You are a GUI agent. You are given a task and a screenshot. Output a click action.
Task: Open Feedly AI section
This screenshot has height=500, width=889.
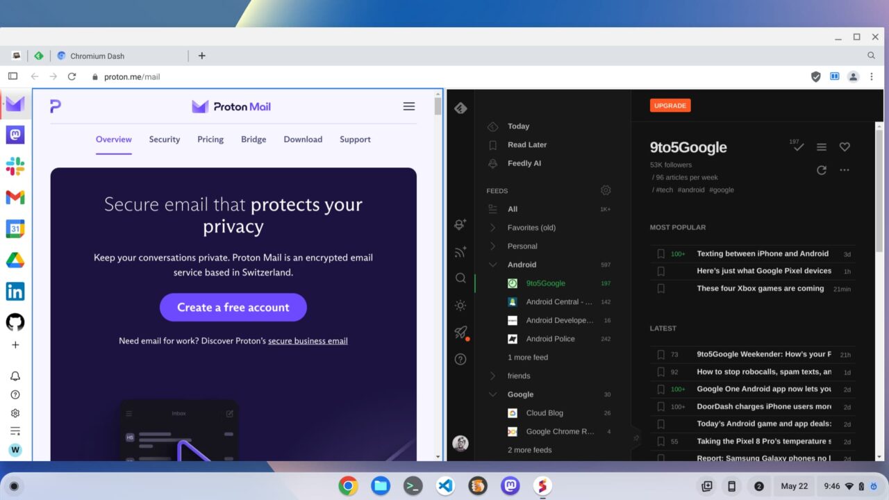[524, 164]
